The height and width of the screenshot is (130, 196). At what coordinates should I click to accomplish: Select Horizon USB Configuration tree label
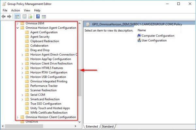(48, 77)
